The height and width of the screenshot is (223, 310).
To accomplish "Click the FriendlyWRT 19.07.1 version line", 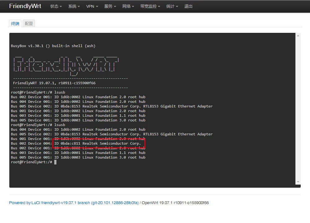I will (x=54, y=83).
